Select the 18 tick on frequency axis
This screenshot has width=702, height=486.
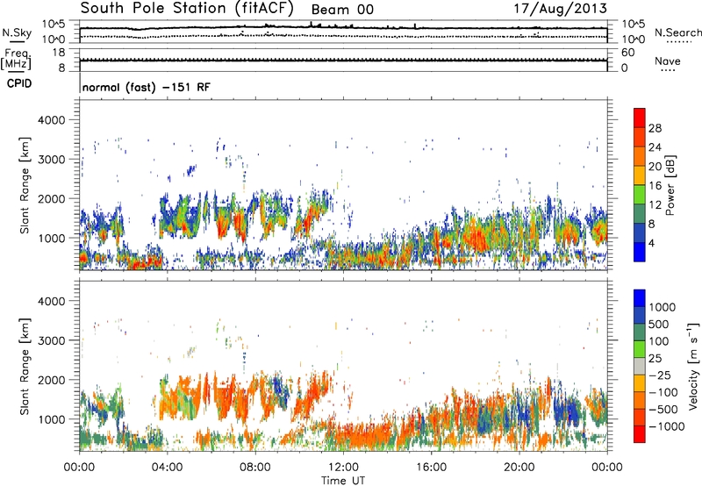pyautogui.click(x=59, y=53)
